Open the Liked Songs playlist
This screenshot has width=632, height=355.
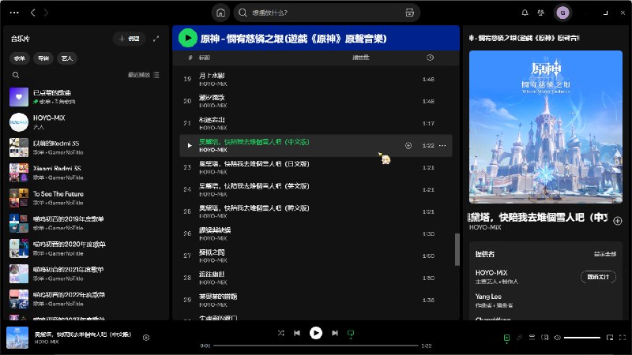click(x=85, y=97)
